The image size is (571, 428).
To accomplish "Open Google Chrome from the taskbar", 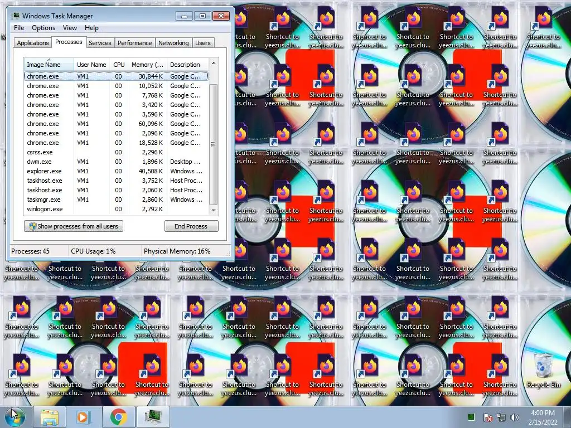I will click(x=119, y=417).
